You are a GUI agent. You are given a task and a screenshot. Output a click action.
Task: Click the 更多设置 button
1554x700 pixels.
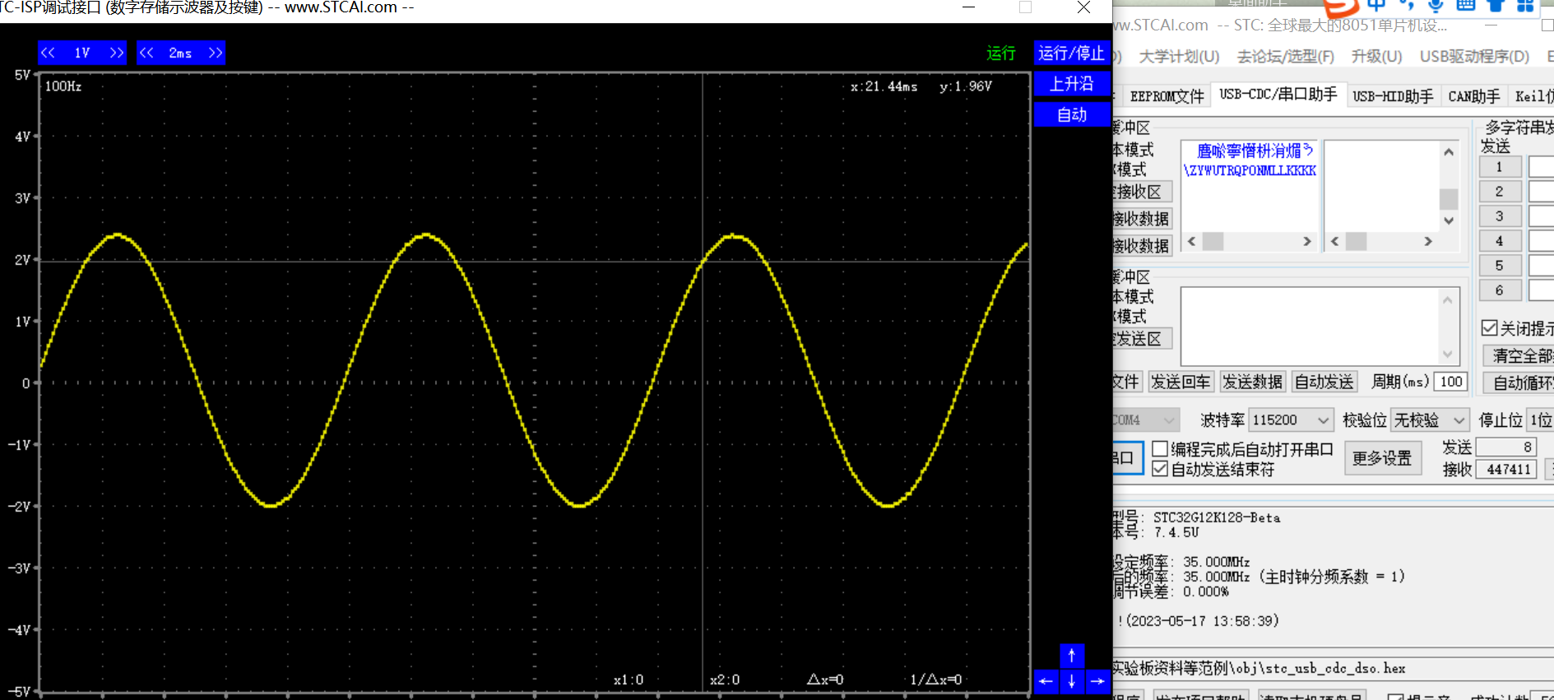click(x=1382, y=458)
